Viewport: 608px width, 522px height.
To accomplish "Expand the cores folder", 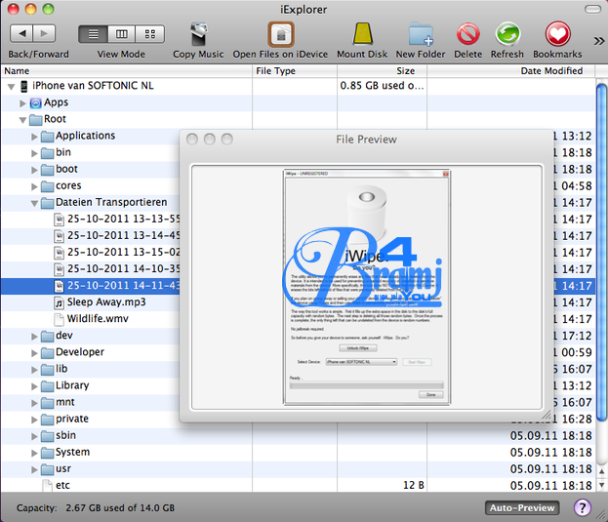I will click(34, 186).
